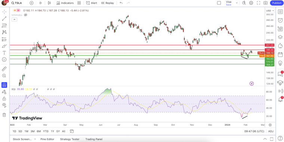Open the Pine Editor tab
The height and width of the screenshot is (142, 284).
(47, 139)
